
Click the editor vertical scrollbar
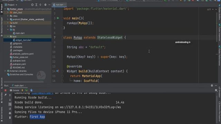click(217, 27)
